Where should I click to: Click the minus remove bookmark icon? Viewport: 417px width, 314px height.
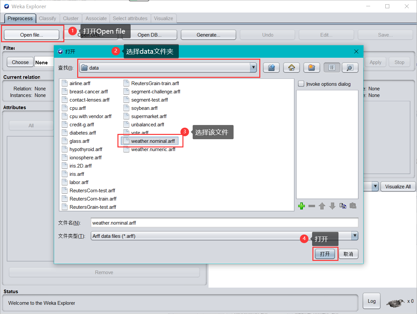coord(311,206)
